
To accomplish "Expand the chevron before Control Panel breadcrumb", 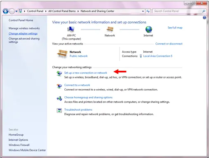I will click(24, 11).
